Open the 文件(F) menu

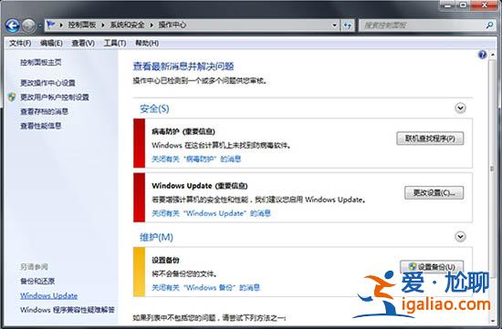coord(20,43)
